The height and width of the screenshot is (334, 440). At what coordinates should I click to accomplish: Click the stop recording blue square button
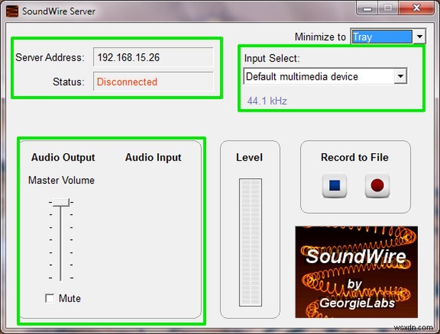pyautogui.click(x=334, y=185)
